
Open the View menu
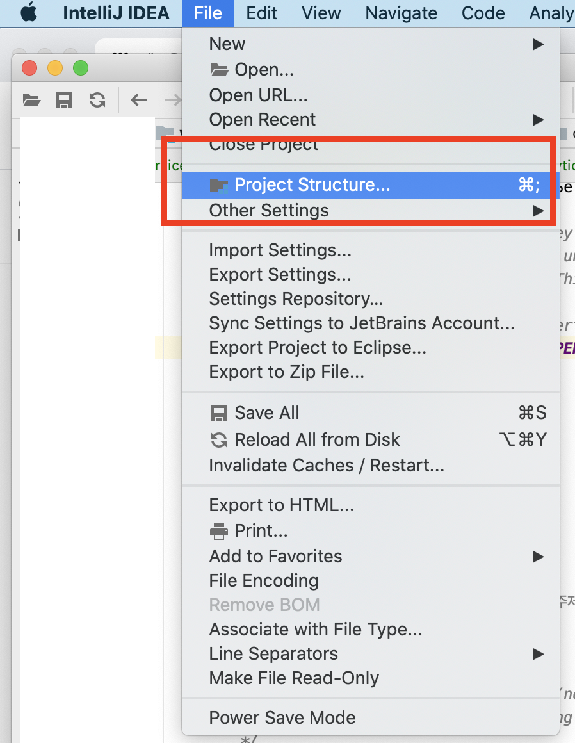321,13
